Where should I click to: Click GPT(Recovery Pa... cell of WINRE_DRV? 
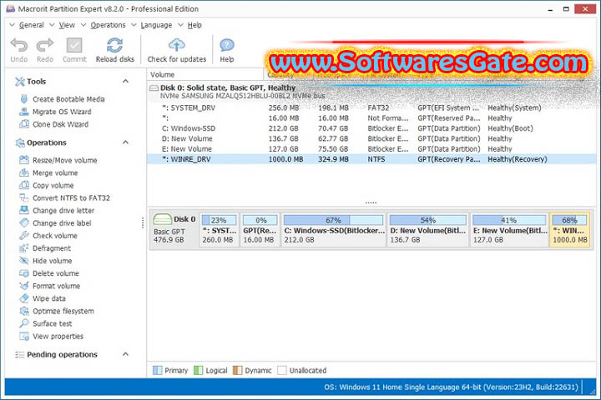[x=448, y=159]
